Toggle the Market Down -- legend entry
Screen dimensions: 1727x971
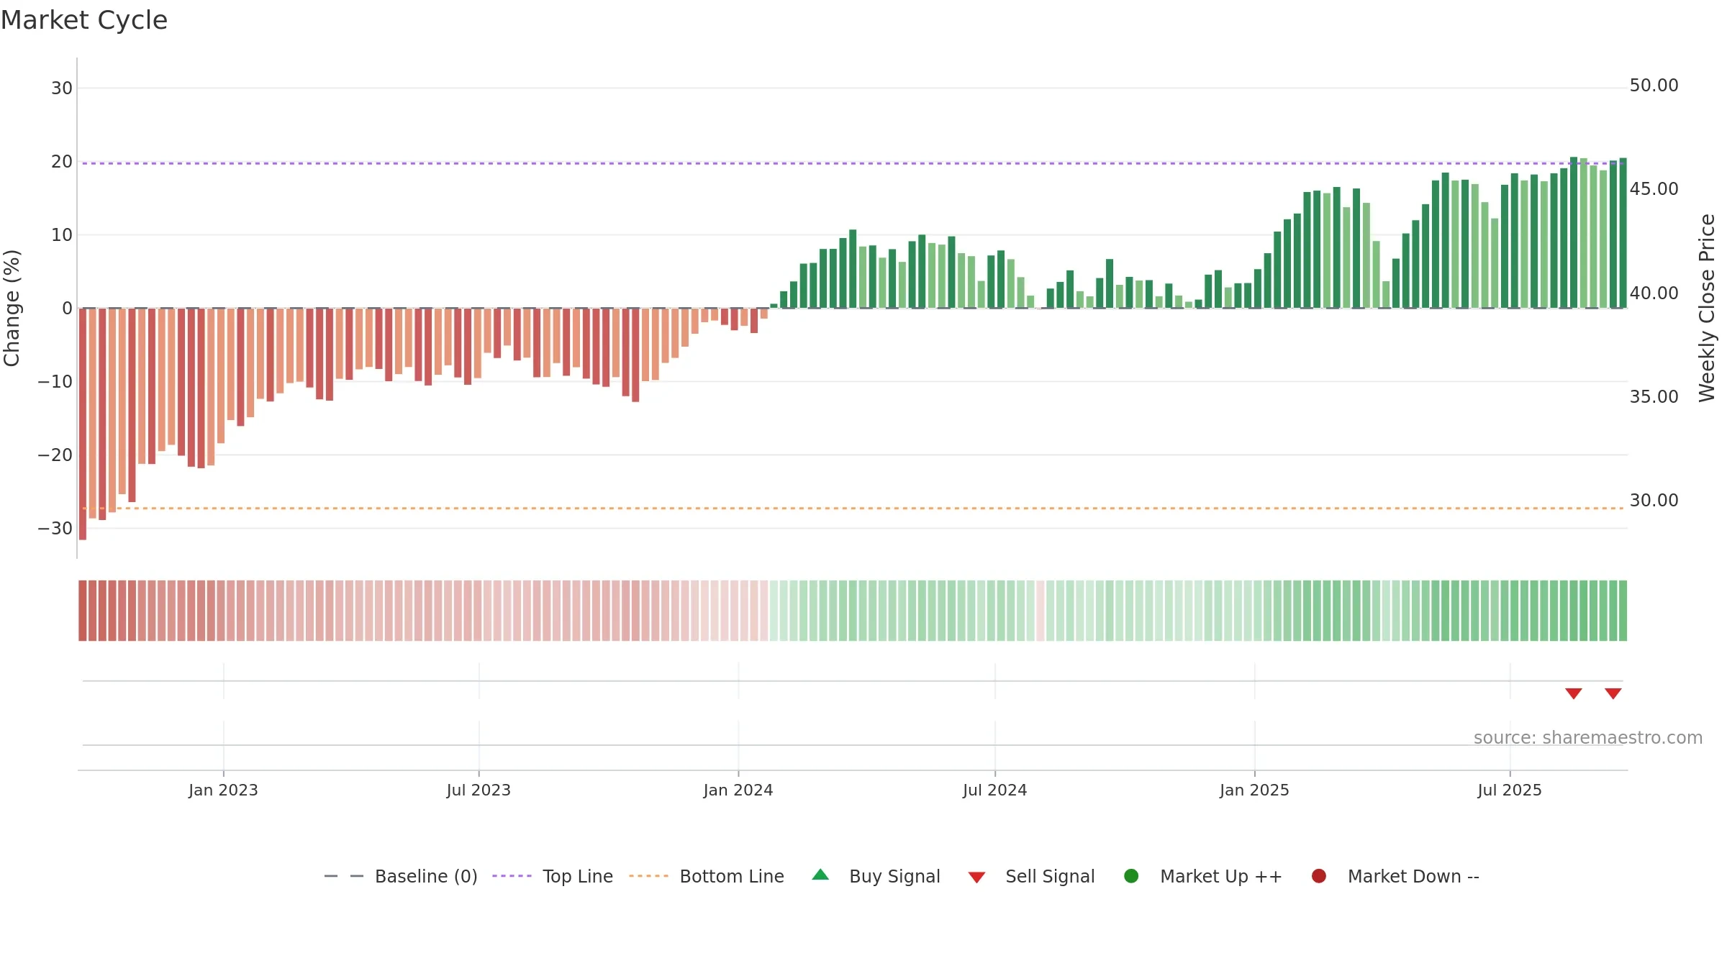point(1395,876)
